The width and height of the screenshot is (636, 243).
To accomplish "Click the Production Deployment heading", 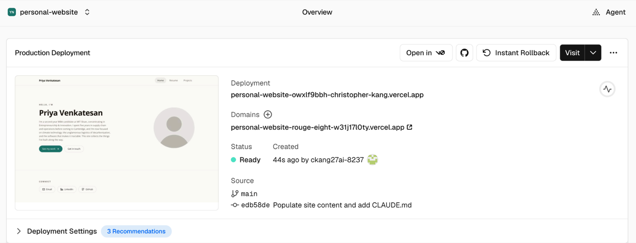I will click(53, 53).
